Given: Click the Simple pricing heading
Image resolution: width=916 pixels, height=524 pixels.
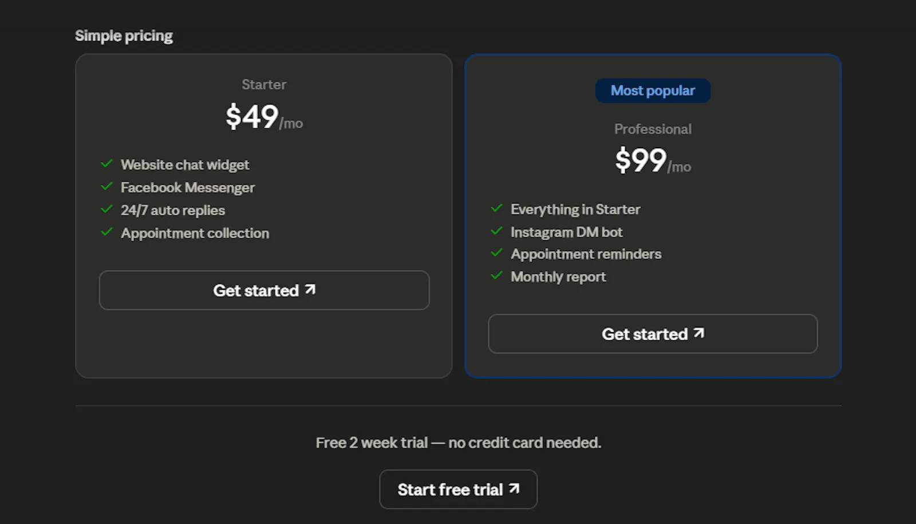Looking at the screenshot, I should (x=124, y=36).
